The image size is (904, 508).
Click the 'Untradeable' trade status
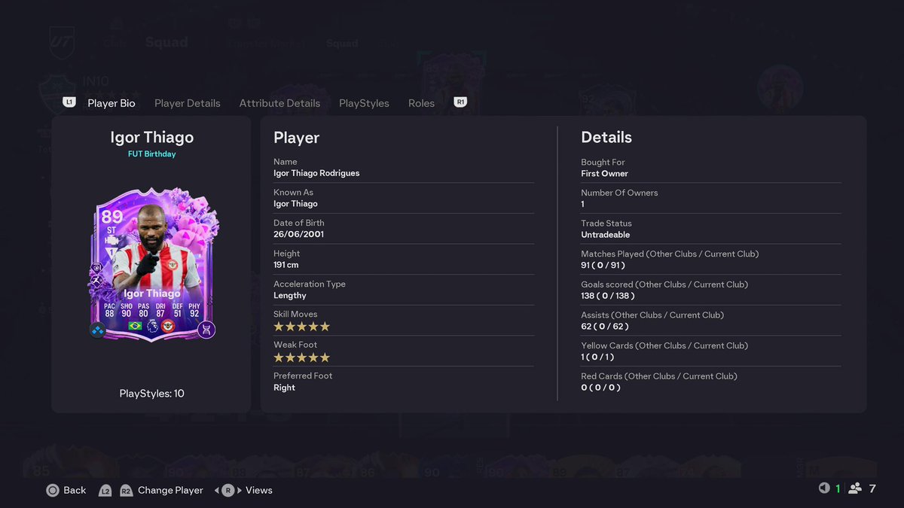pyautogui.click(x=606, y=235)
